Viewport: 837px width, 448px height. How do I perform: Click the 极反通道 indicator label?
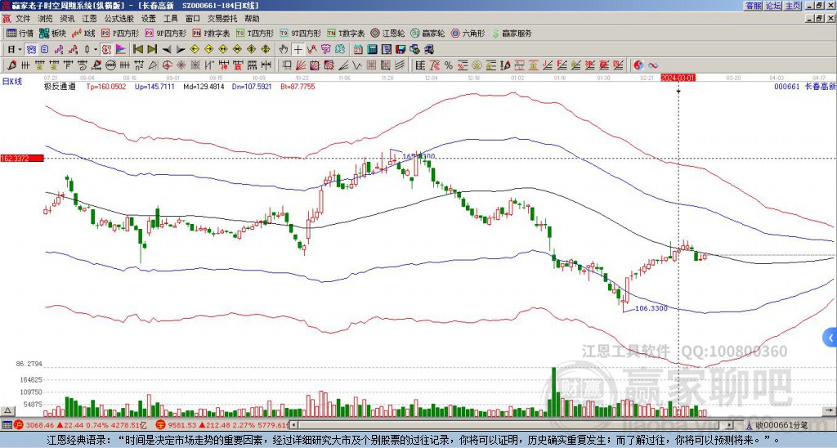60,86
